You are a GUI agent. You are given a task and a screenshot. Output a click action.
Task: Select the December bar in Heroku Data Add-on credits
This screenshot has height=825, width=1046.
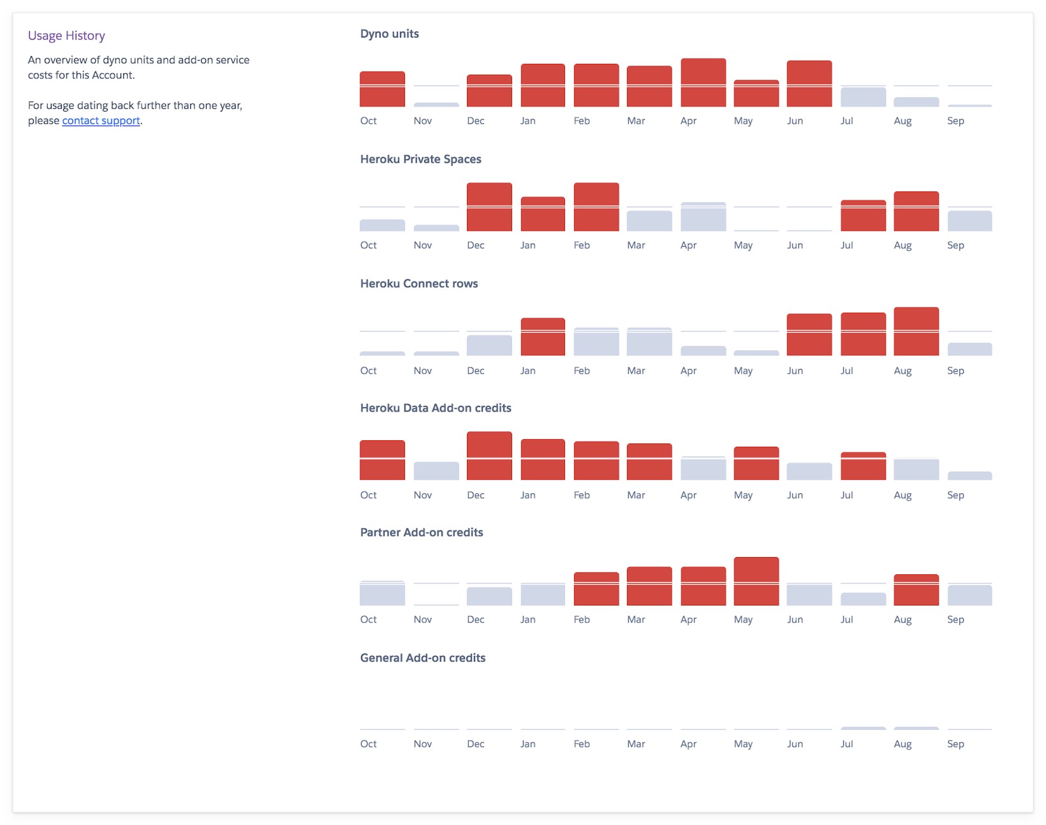490,456
